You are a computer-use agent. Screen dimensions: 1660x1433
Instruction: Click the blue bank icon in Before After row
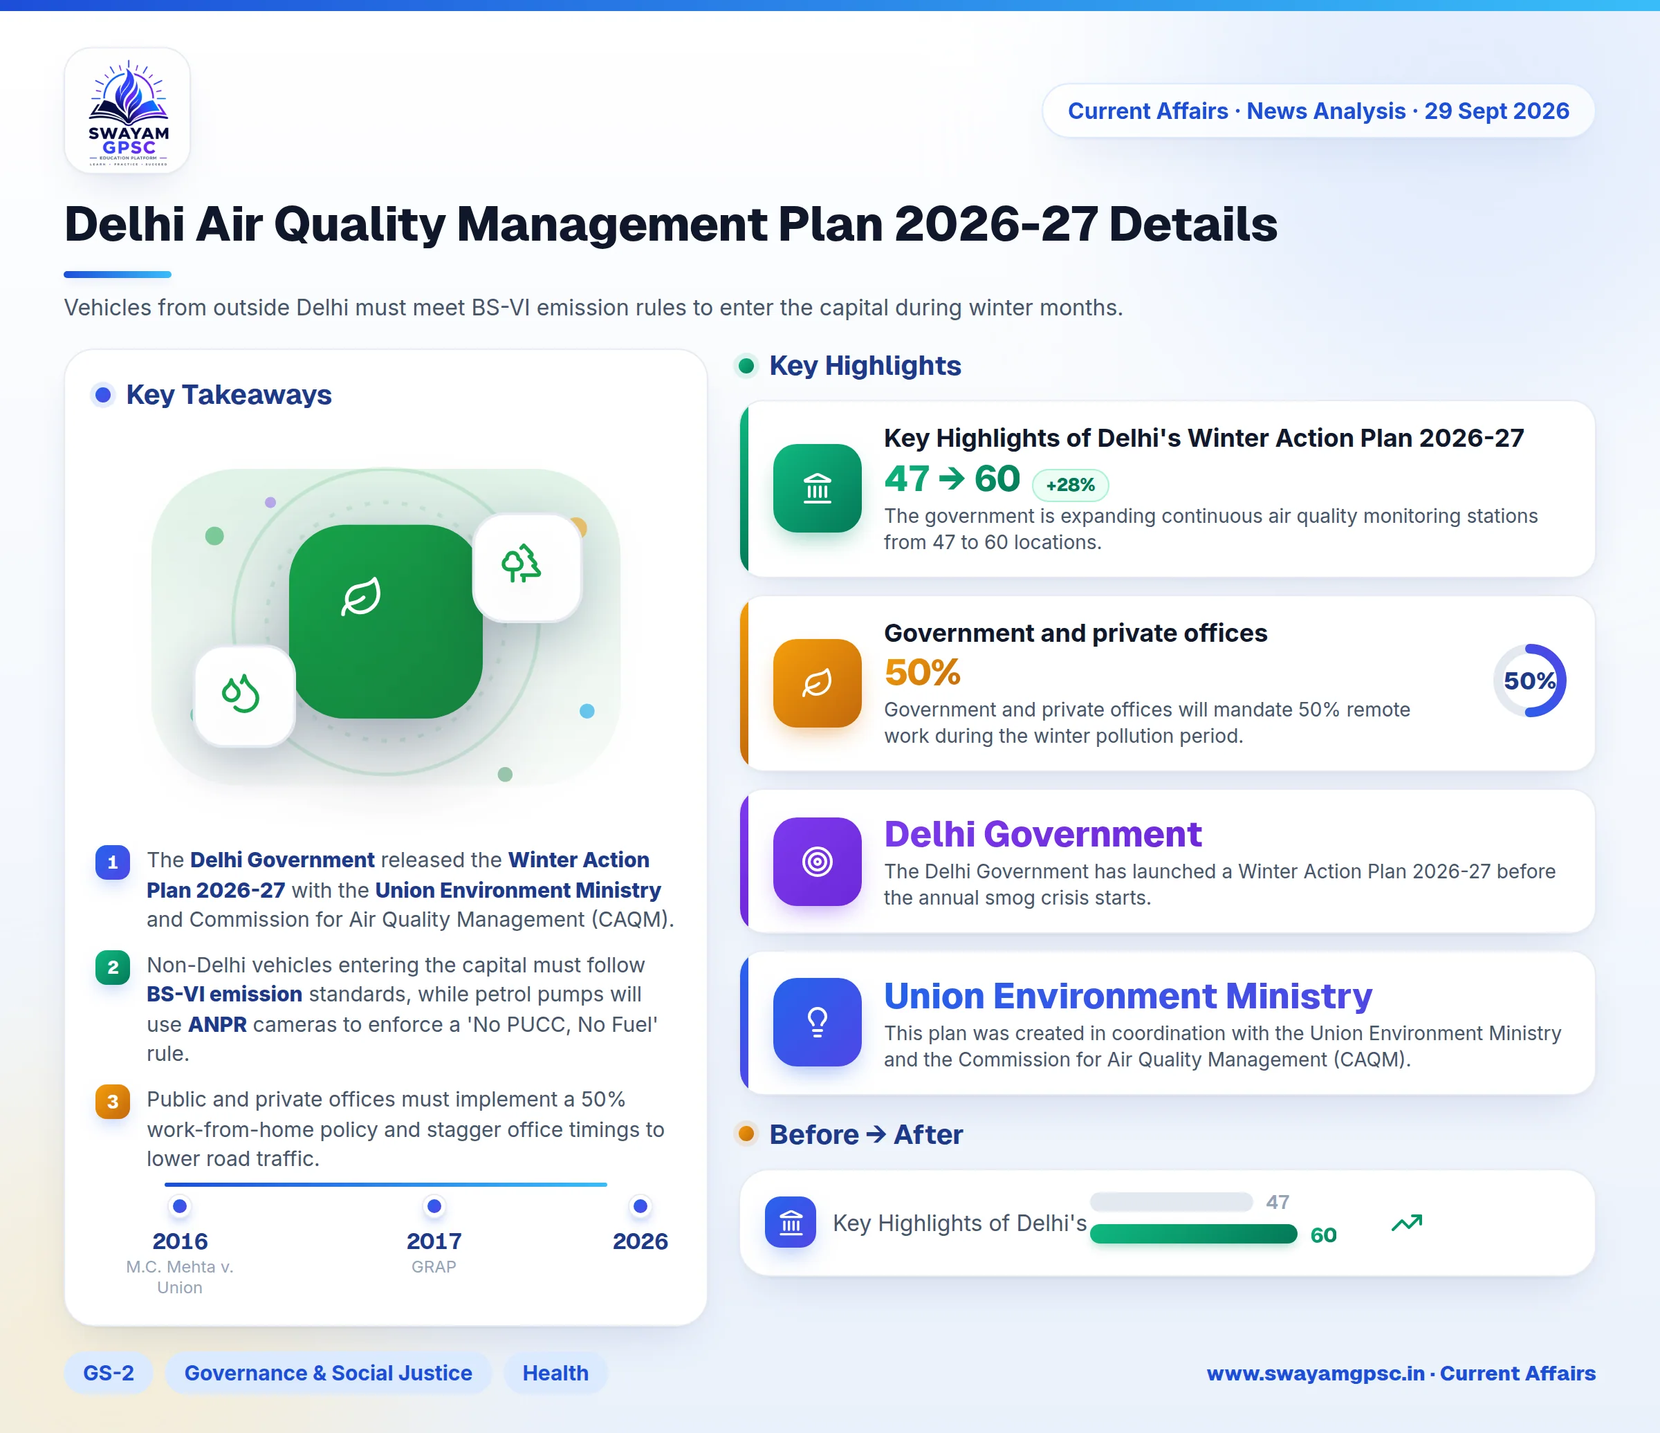click(x=791, y=1222)
